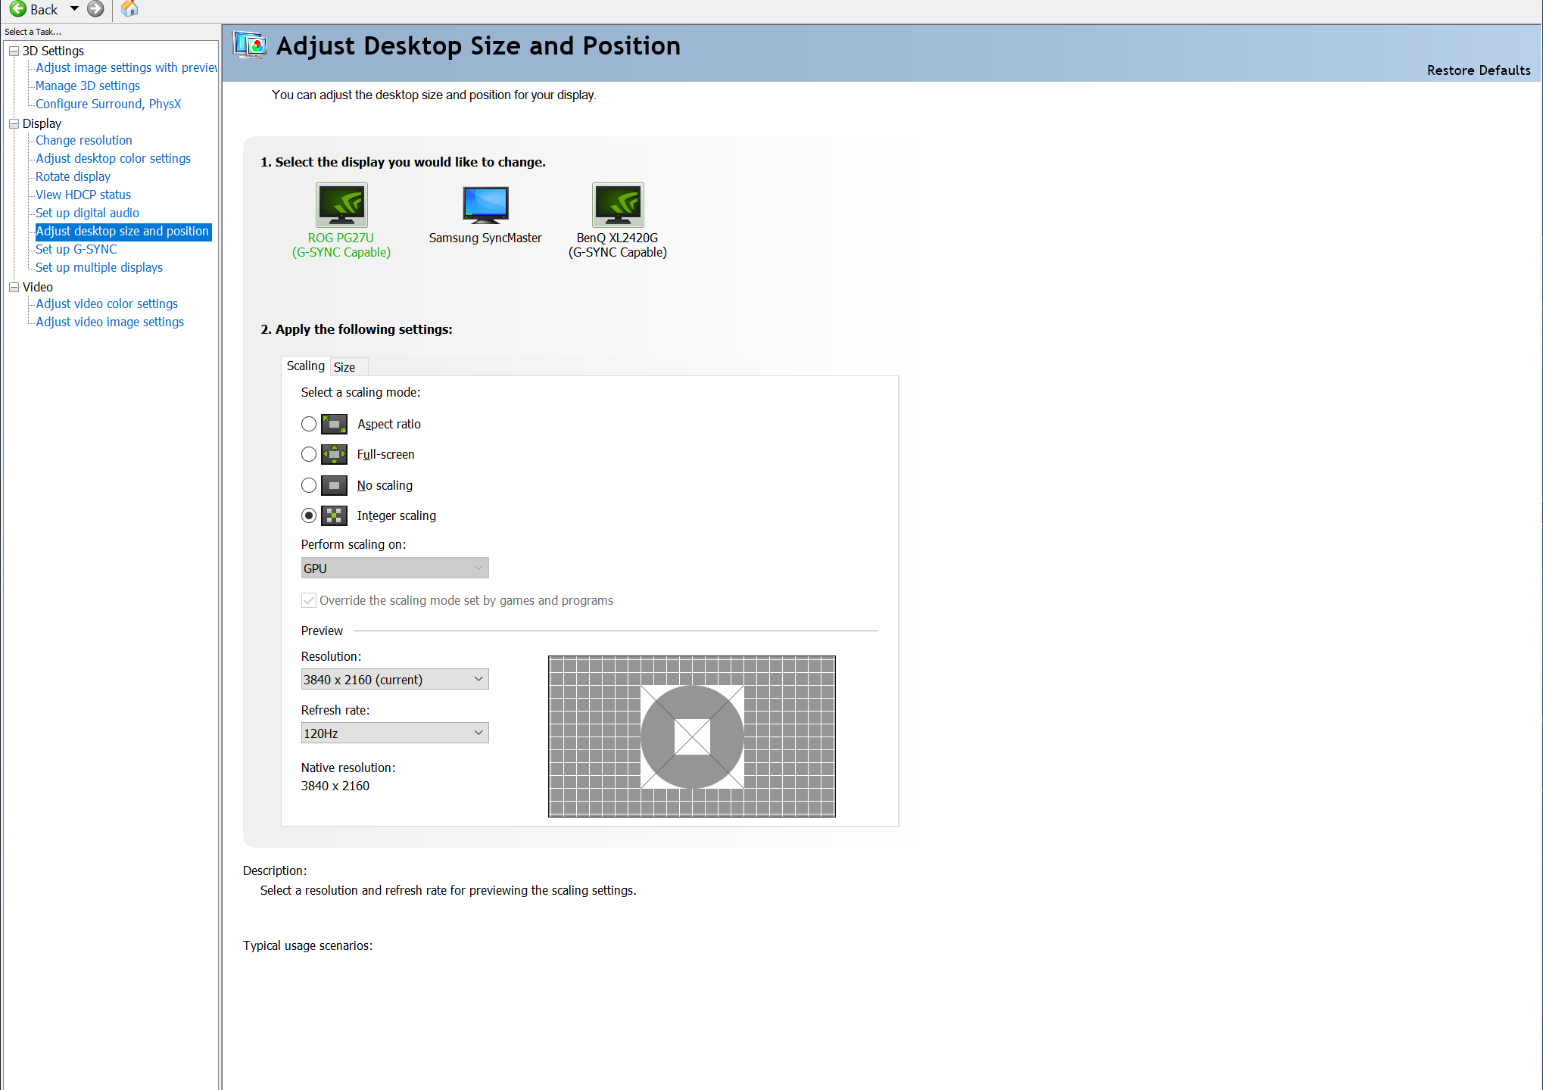Open Rotate display task
The width and height of the screenshot is (1543, 1090).
click(x=73, y=176)
